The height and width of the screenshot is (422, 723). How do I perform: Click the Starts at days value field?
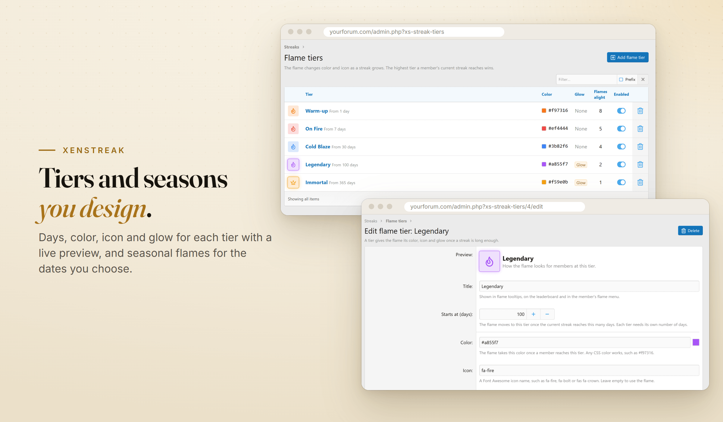503,314
